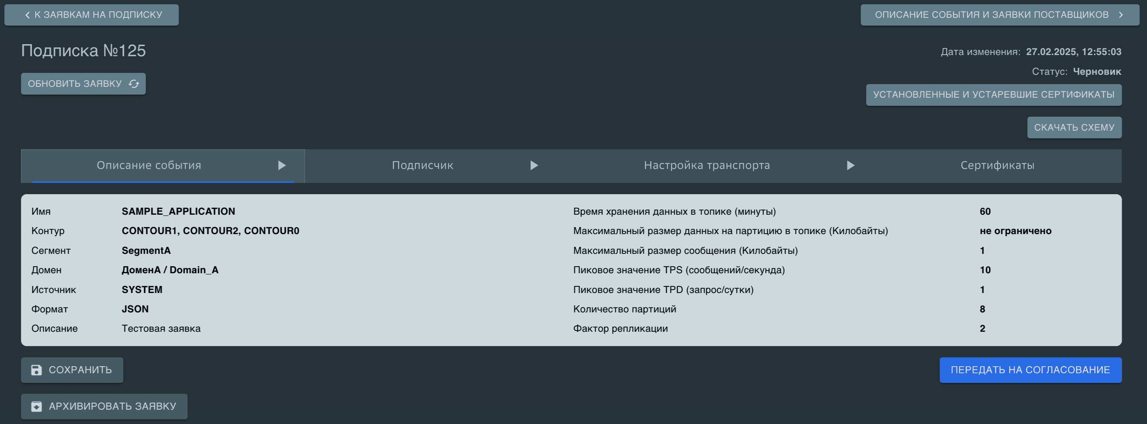Click the refresh icon in Обновить заявку
The width and height of the screenshot is (1147, 424).
[134, 84]
